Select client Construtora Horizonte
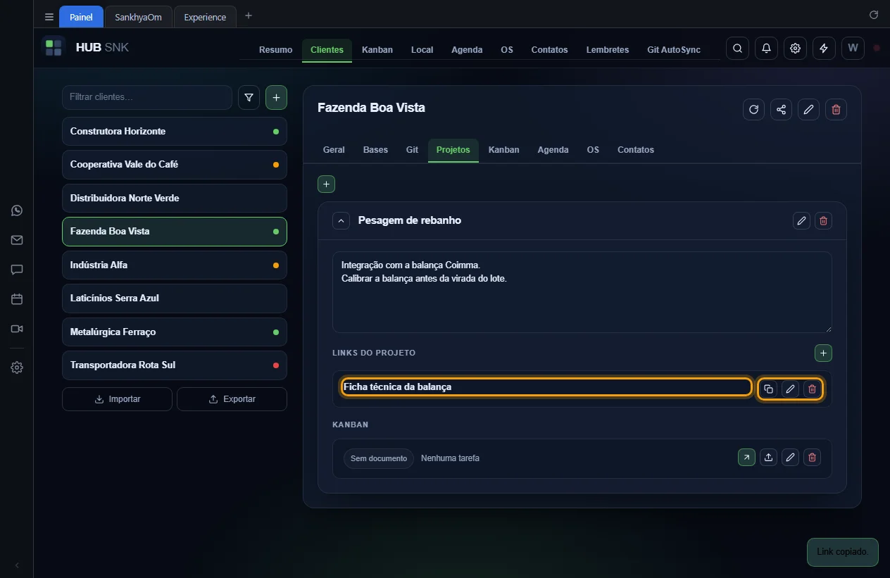Image resolution: width=890 pixels, height=578 pixels. [x=175, y=132]
